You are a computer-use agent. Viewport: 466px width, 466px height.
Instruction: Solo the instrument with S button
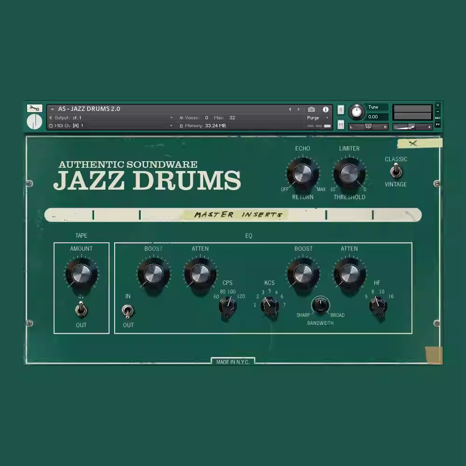click(341, 110)
